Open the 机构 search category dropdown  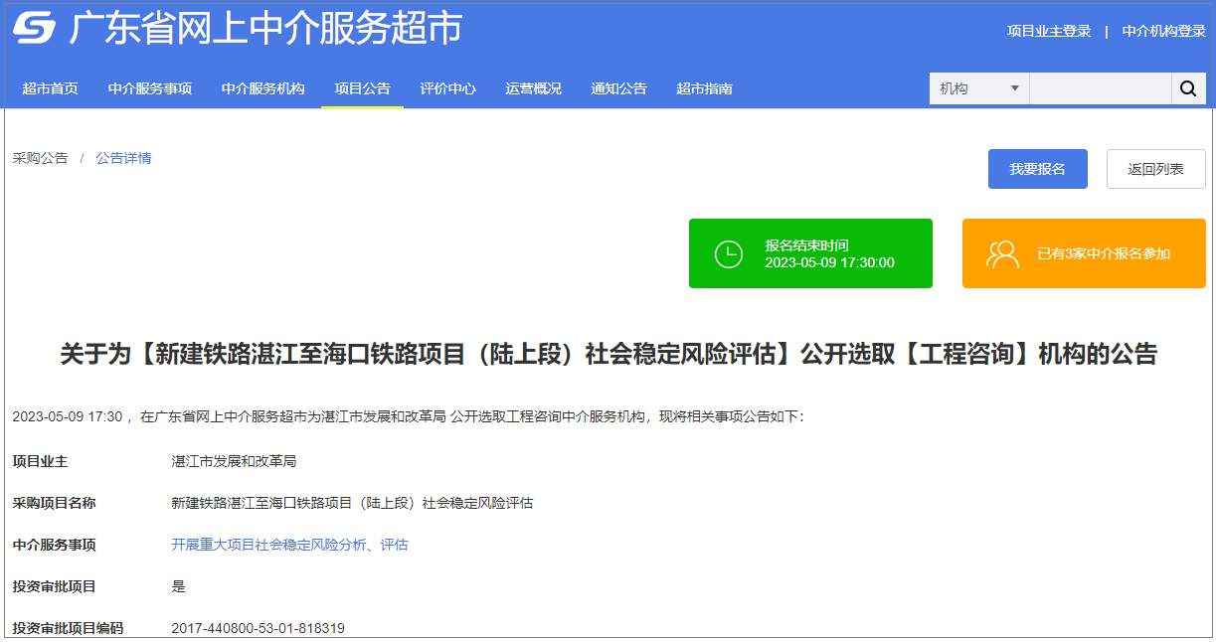978,88
